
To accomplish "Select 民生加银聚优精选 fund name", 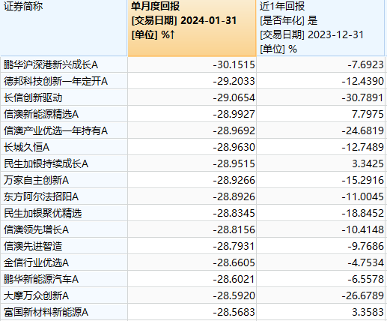I will (43, 214).
